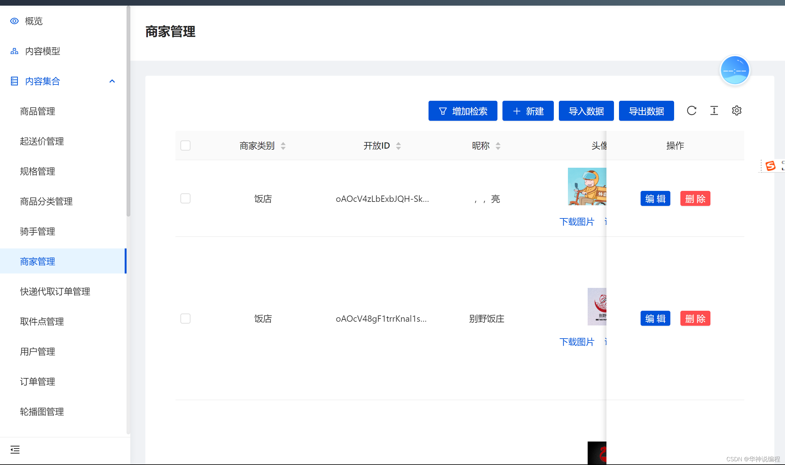Click the Sogou input method S icon
This screenshot has width=785, height=465.
coord(770,166)
